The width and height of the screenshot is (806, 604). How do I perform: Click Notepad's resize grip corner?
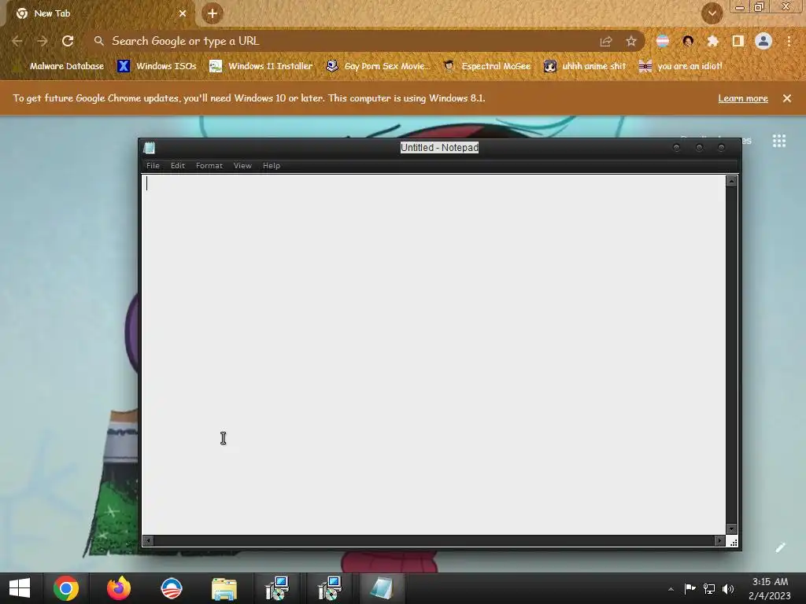(x=733, y=542)
